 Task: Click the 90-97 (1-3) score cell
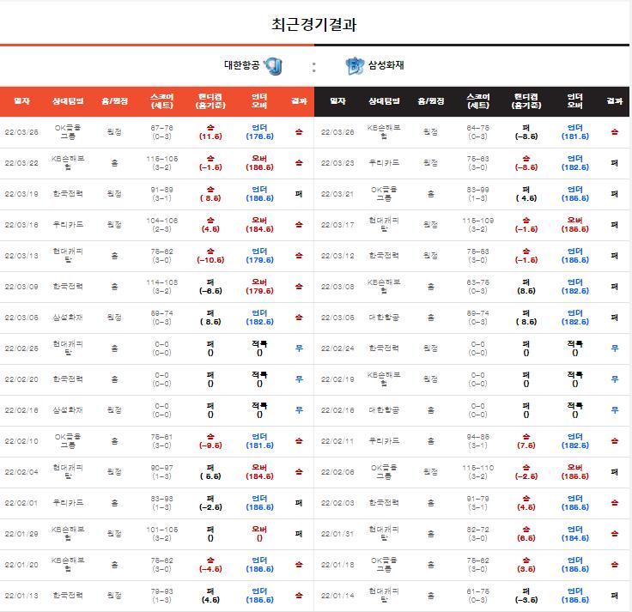(162, 472)
